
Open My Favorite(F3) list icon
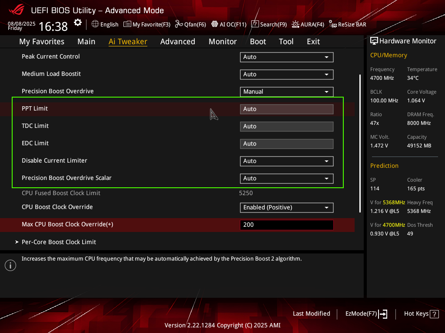pos(127,24)
